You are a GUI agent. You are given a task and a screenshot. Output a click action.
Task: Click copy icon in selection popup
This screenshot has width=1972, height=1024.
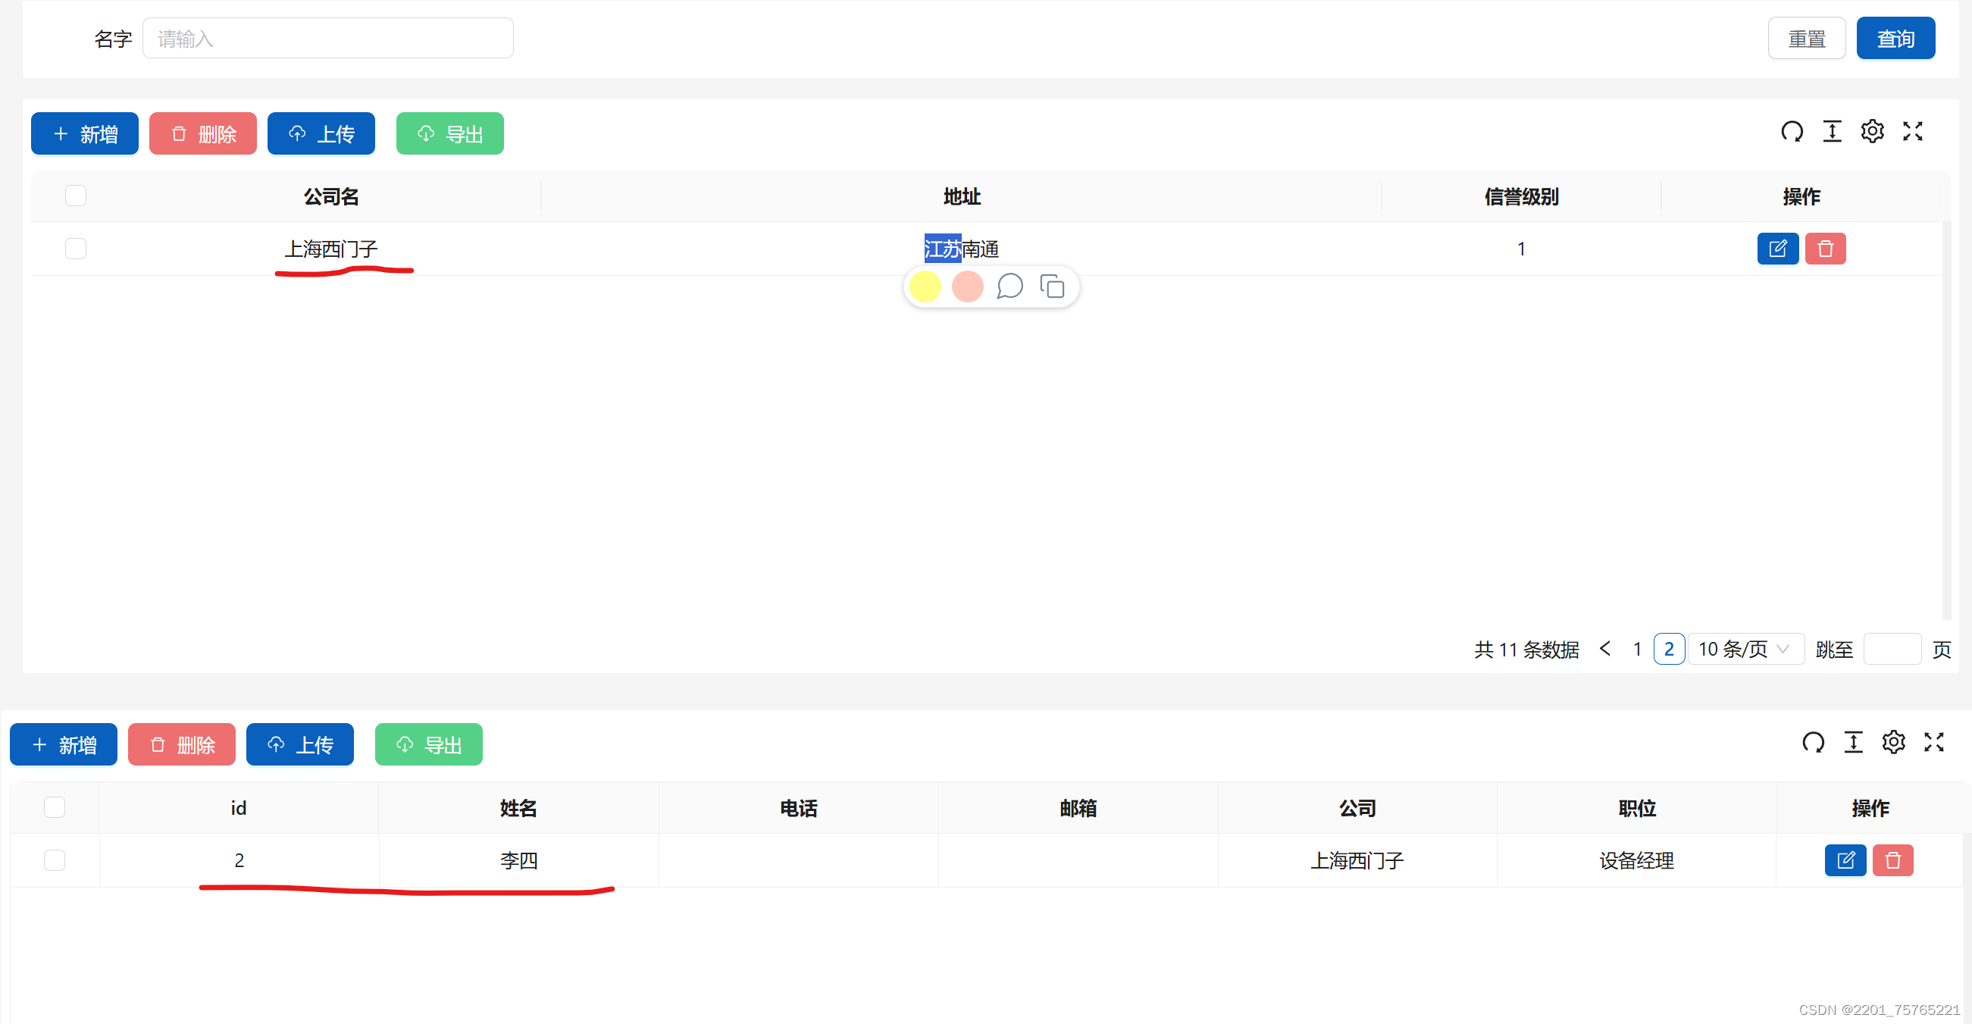1052,287
